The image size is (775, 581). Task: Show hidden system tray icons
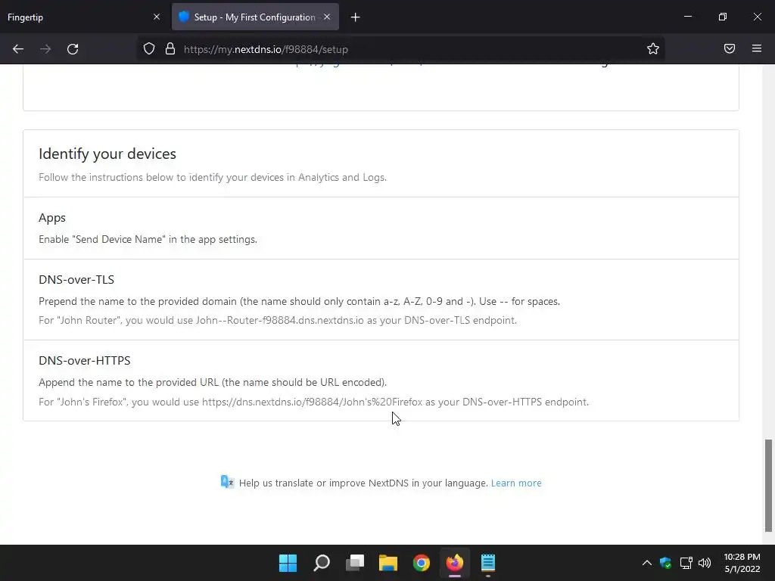pos(646,563)
